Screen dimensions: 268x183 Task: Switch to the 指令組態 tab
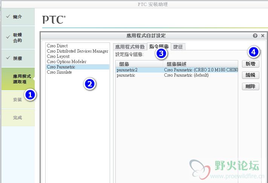[x=159, y=46]
